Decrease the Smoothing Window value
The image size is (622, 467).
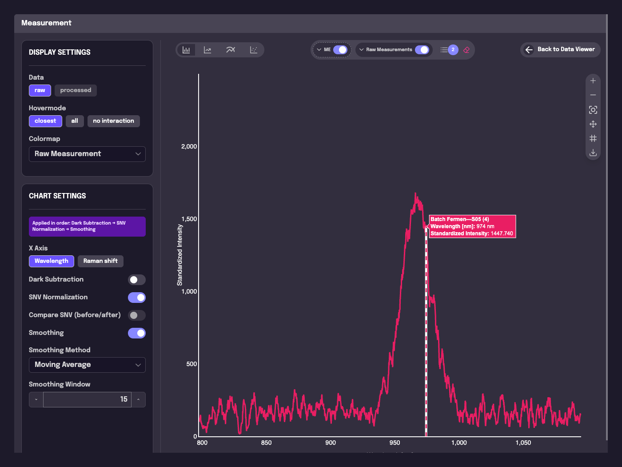coord(36,399)
